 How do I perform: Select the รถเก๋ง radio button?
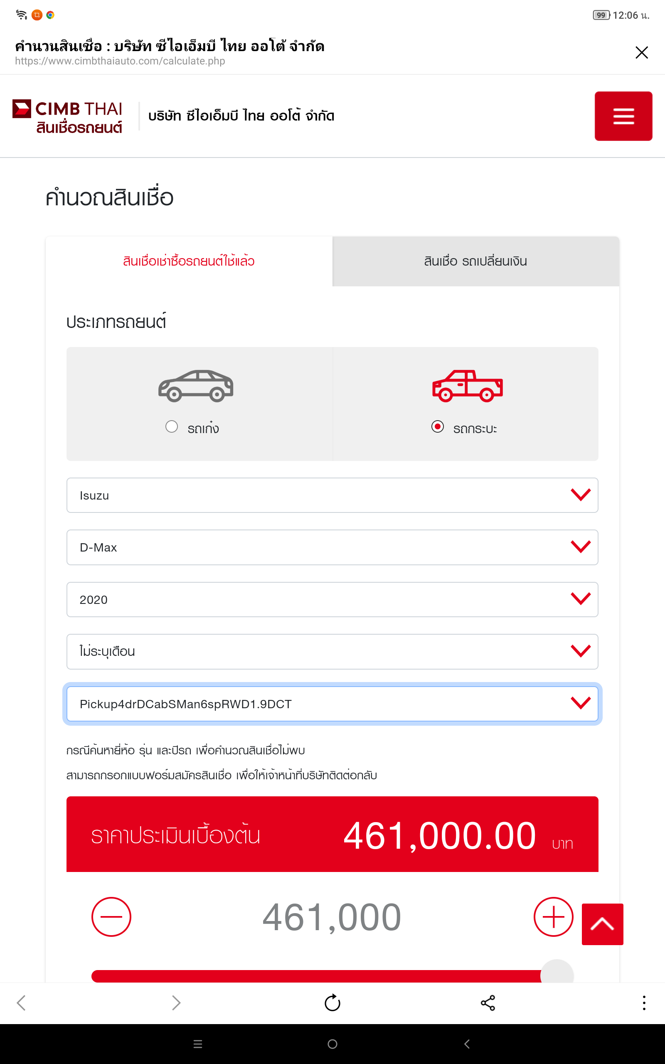[x=172, y=426]
